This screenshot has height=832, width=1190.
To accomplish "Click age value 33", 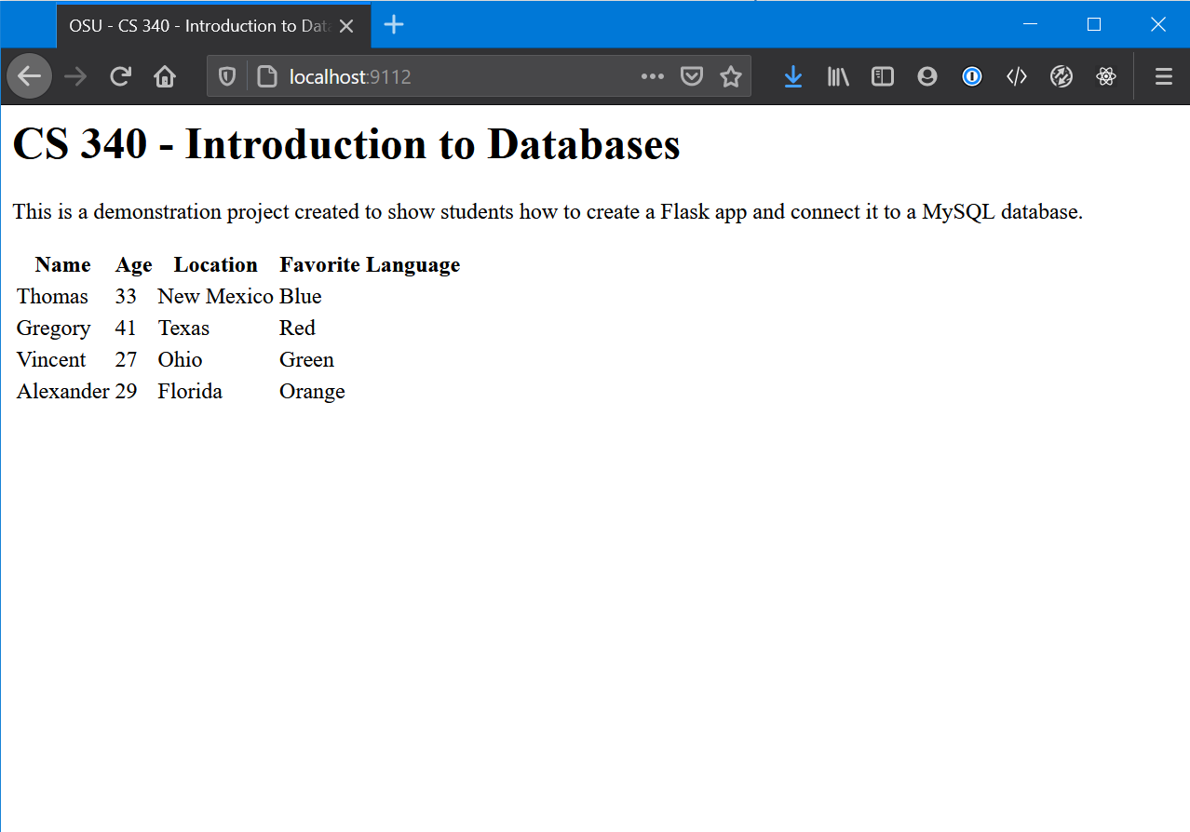I will (x=126, y=296).
